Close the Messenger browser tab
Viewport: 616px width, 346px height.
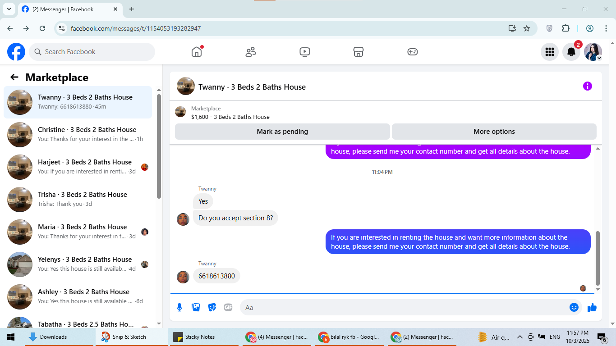(x=115, y=9)
